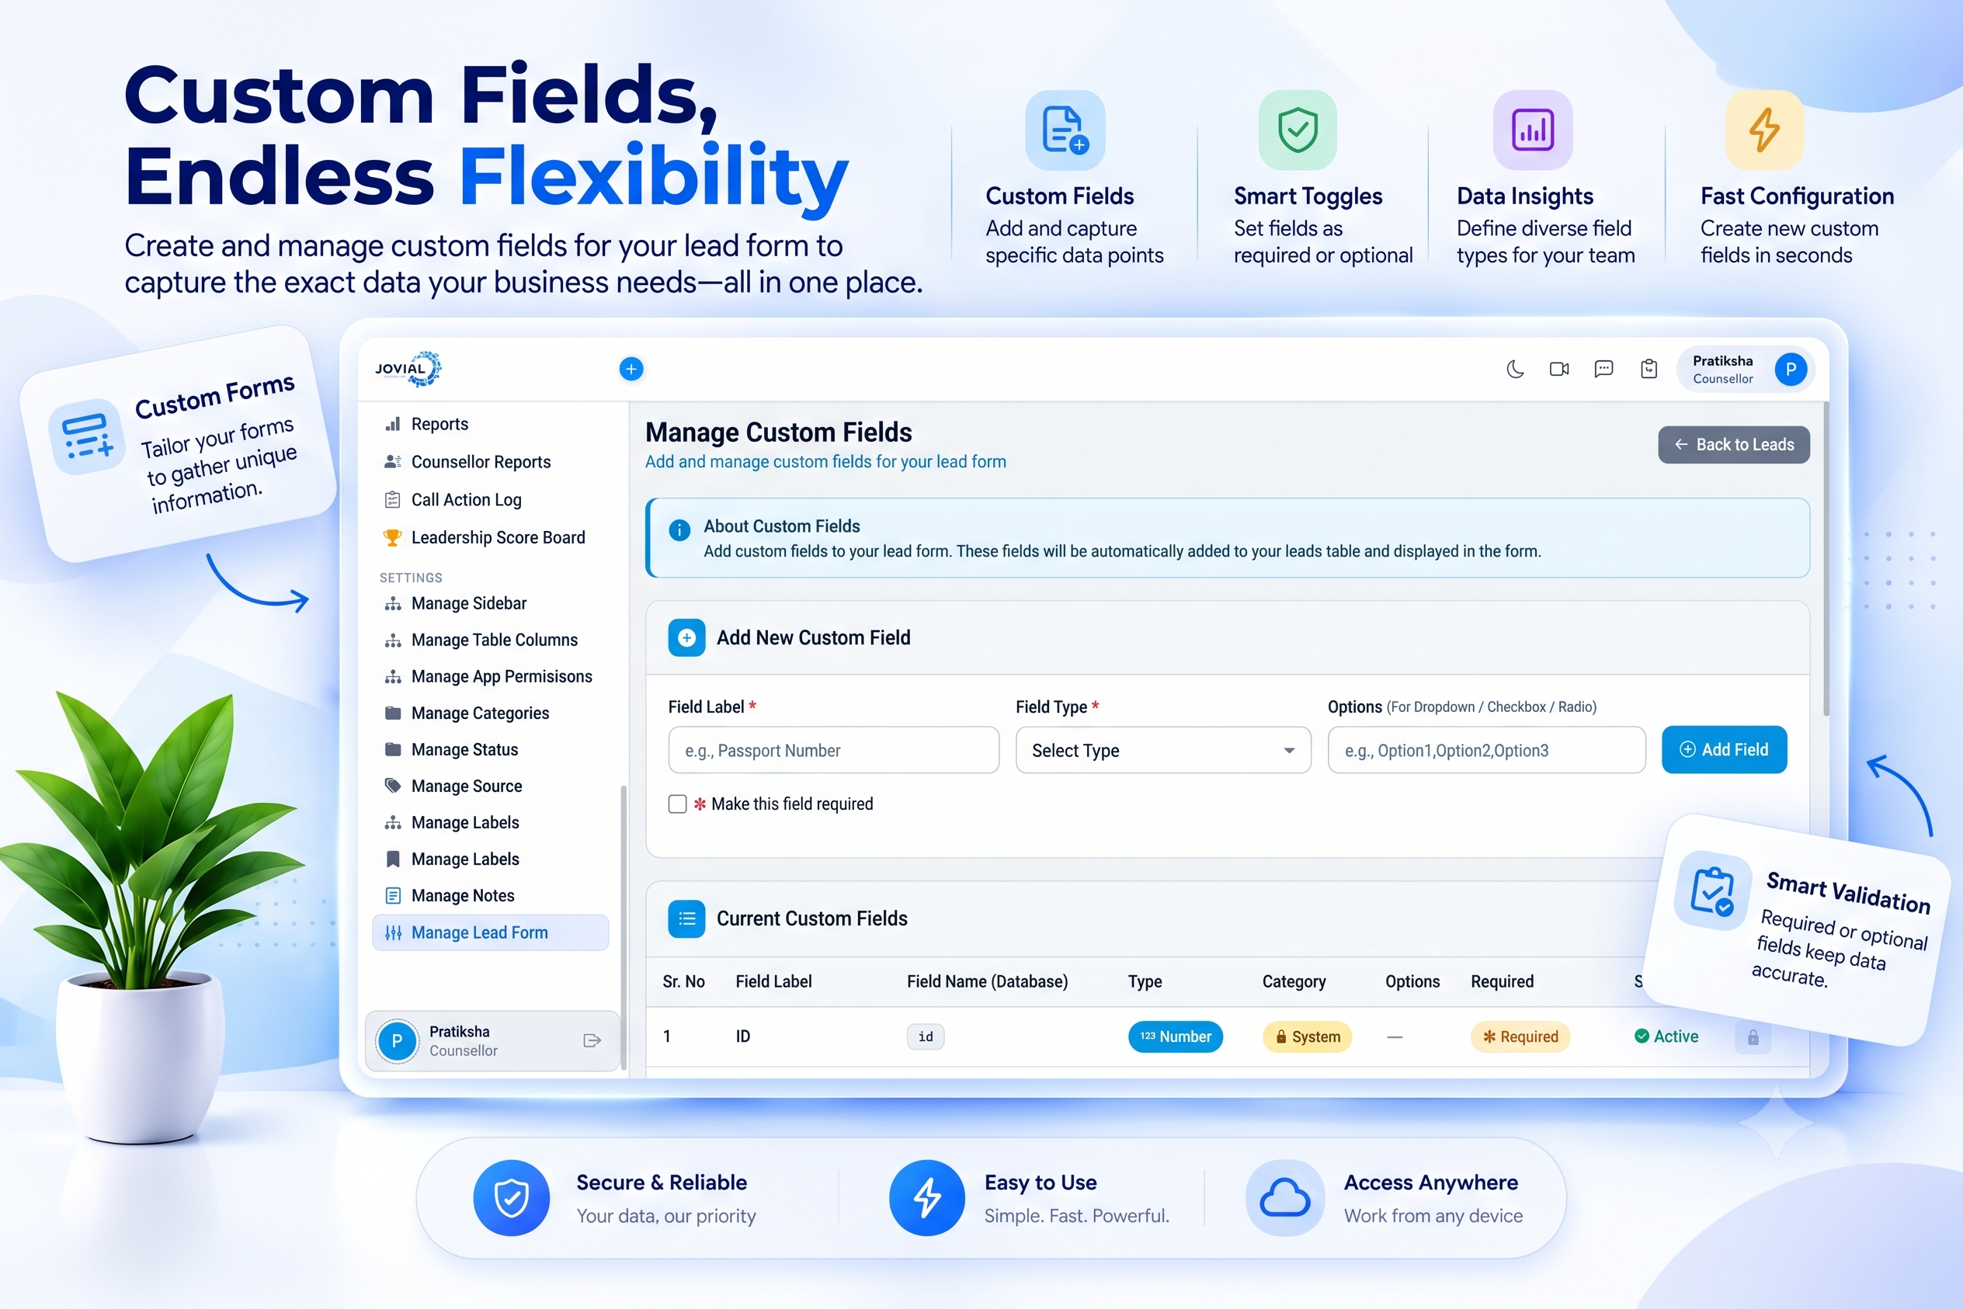Click the blue plus quick-add icon in header

coord(631,369)
